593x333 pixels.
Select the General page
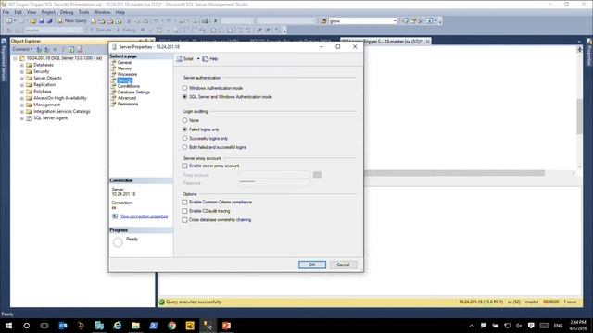[124, 62]
